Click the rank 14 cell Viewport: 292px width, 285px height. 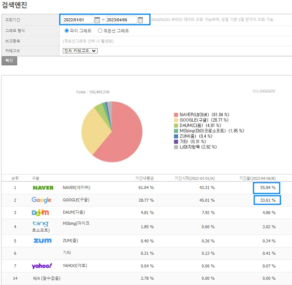click(15, 278)
